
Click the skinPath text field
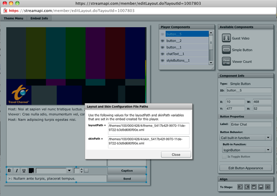(x=148, y=142)
